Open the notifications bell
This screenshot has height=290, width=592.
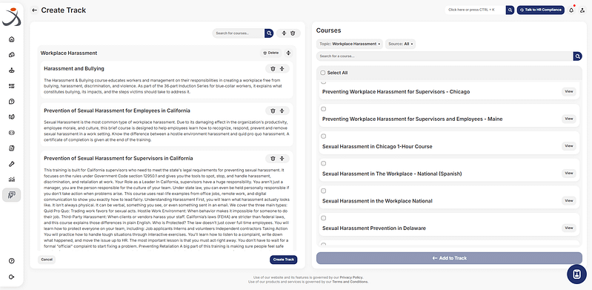point(571,10)
